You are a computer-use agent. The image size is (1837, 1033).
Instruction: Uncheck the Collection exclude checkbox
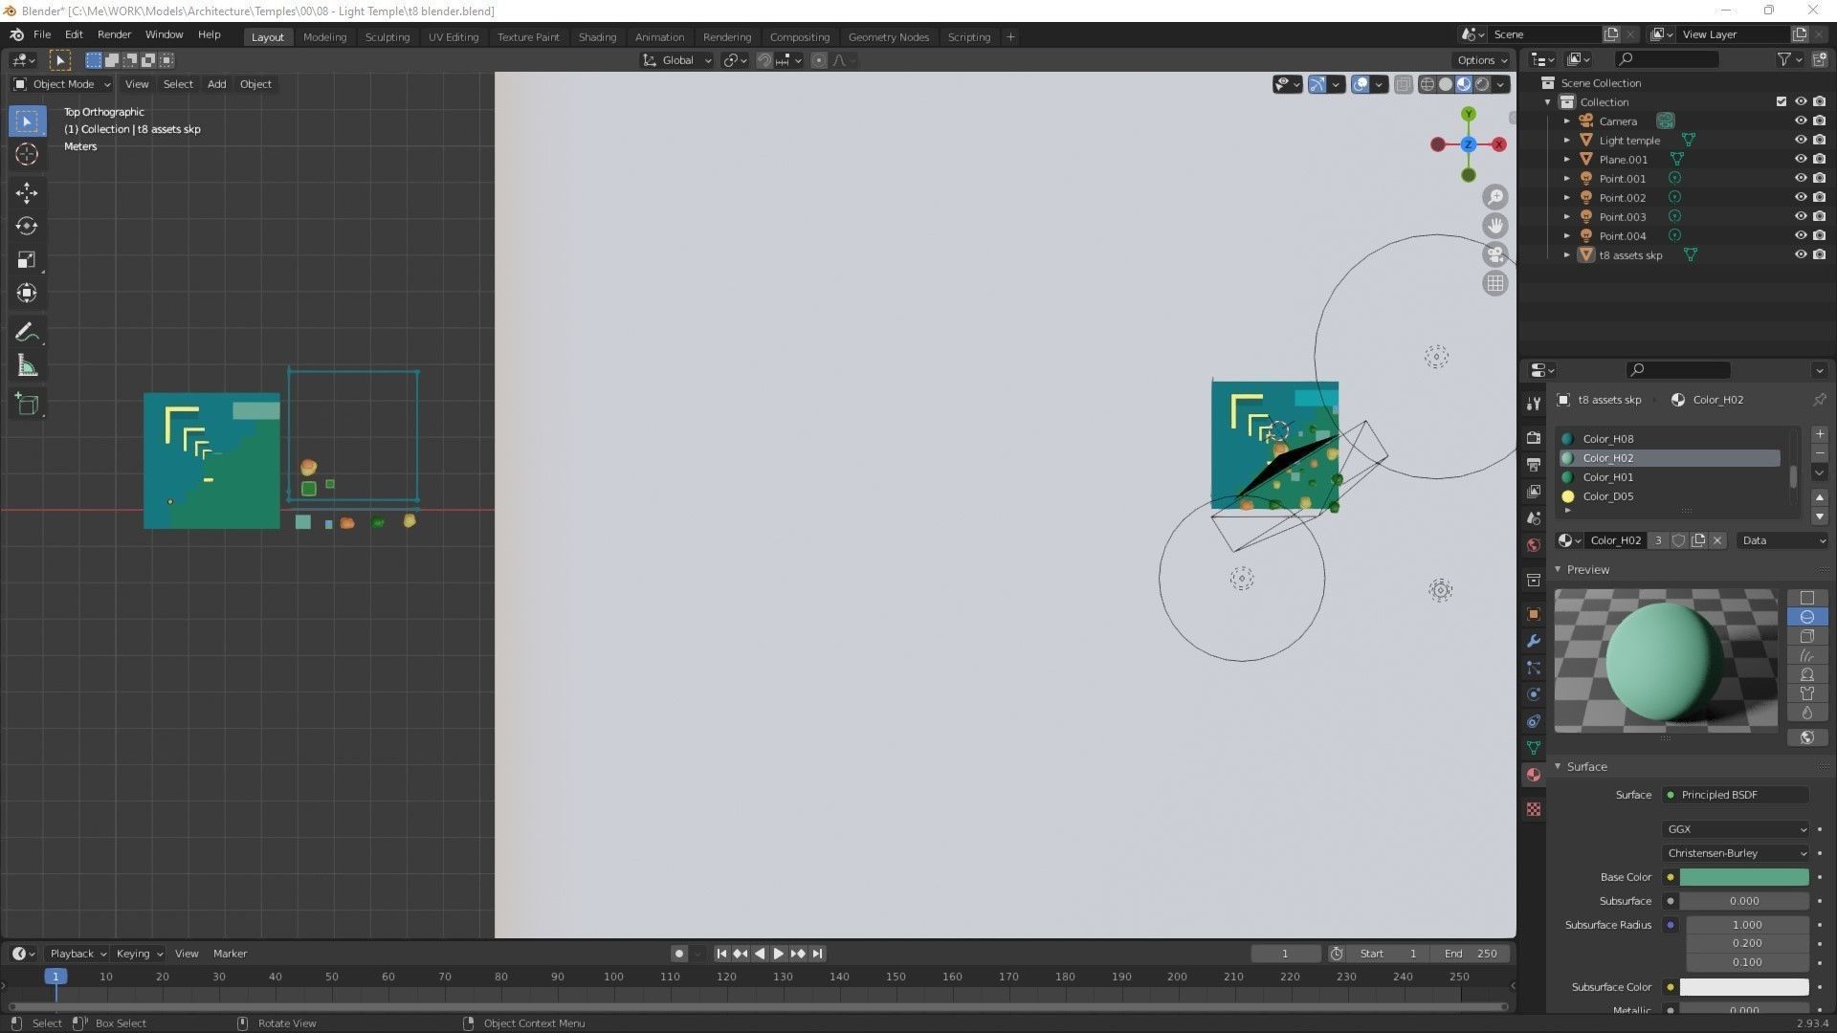click(x=1781, y=101)
